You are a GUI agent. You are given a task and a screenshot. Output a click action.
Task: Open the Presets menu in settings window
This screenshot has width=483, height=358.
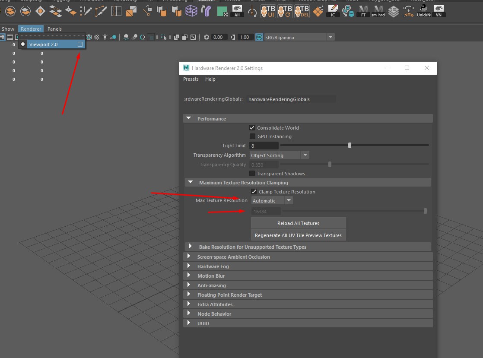pyautogui.click(x=191, y=79)
